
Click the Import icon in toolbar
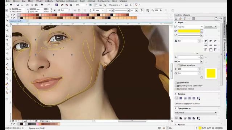[x=62, y=5]
